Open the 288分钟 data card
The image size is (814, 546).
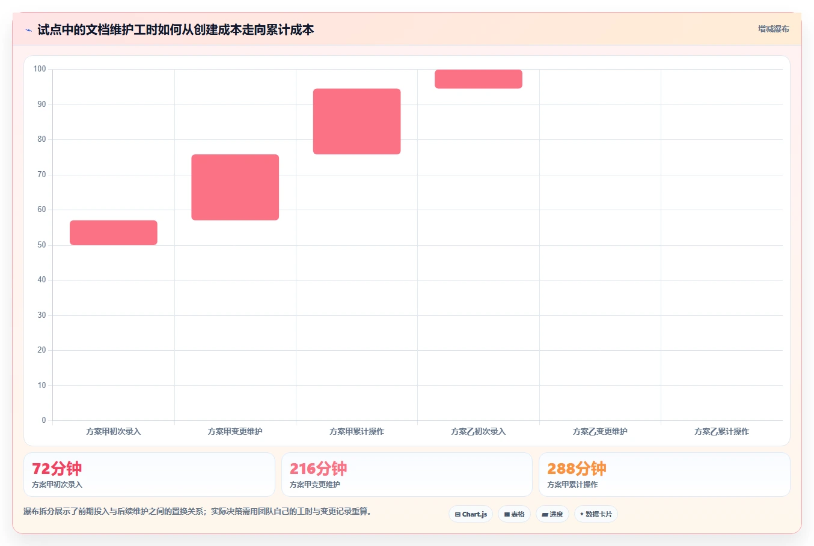coord(664,475)
